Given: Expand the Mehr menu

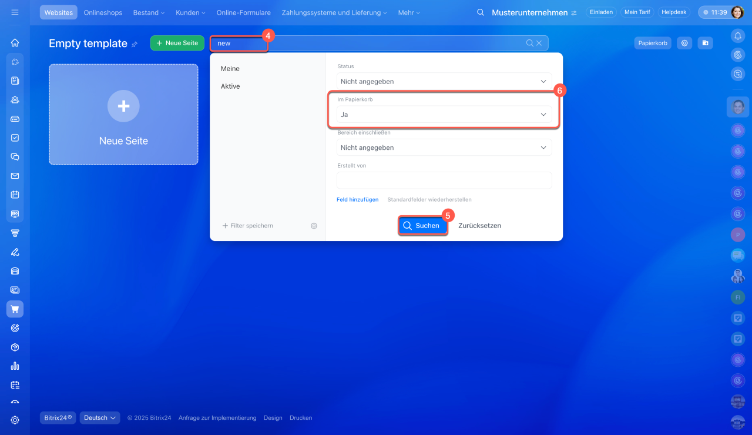Looking at the screenshot, I should (x=409, y=12).
